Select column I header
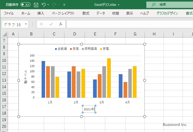 point(173,34)
